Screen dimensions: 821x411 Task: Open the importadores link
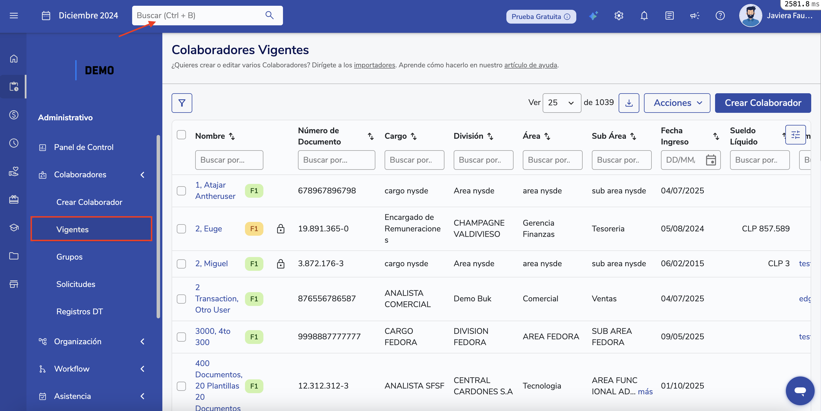[x=374, y=65]
